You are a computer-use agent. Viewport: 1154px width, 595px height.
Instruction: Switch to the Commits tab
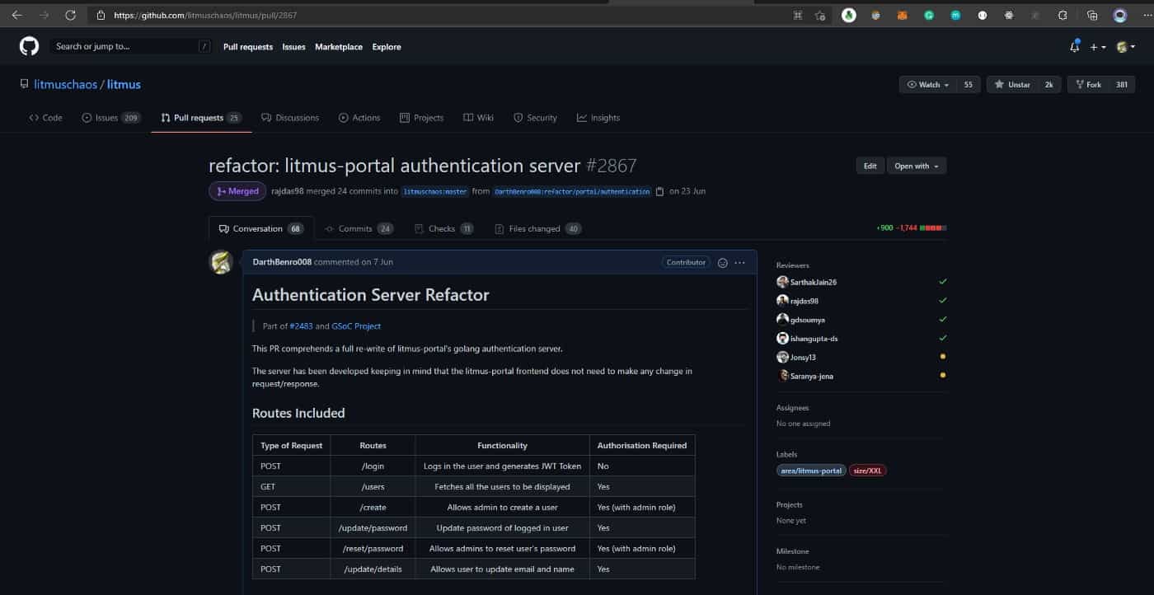click(359, 228)
